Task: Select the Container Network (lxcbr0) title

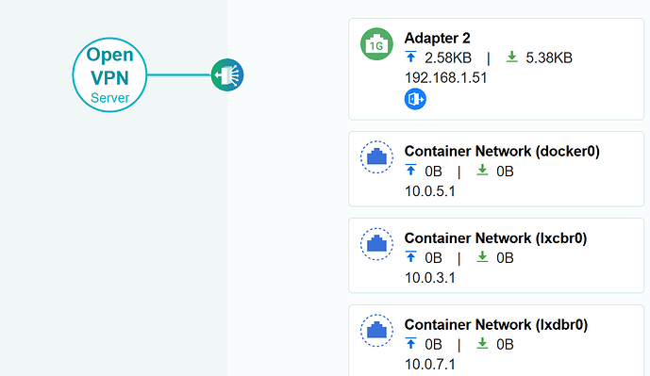Action: pyautogui.click(x=496, y=238)
